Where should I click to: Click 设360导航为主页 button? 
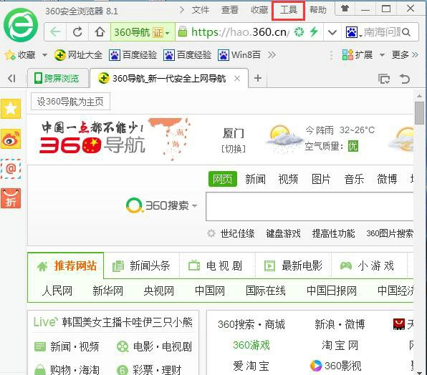(70, 102)
